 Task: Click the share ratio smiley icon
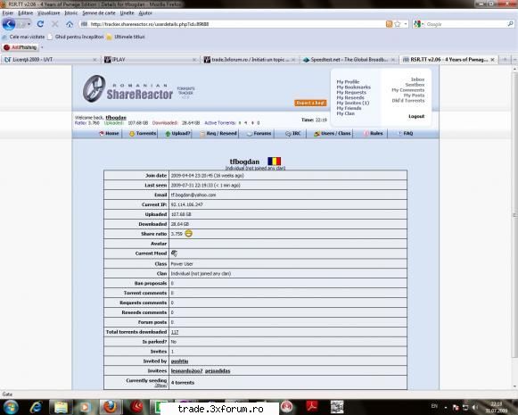pos(188,234)
